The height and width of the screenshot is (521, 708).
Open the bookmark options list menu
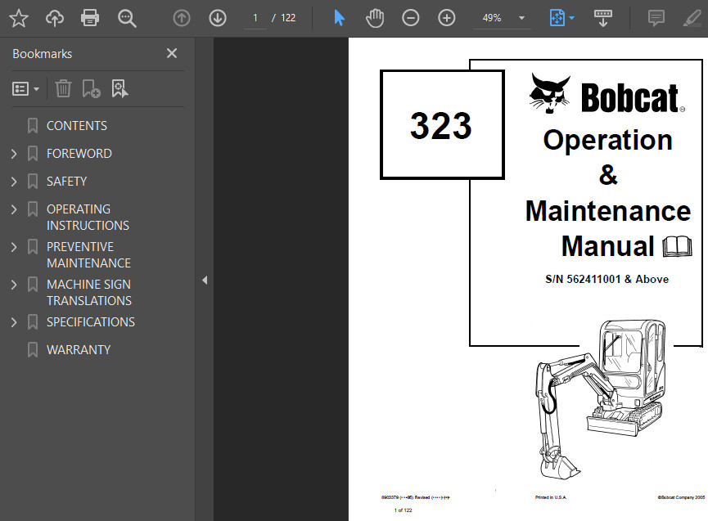pos(25,89)
